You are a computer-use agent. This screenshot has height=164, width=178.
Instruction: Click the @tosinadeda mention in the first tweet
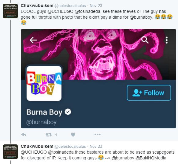tap(87, 11)
